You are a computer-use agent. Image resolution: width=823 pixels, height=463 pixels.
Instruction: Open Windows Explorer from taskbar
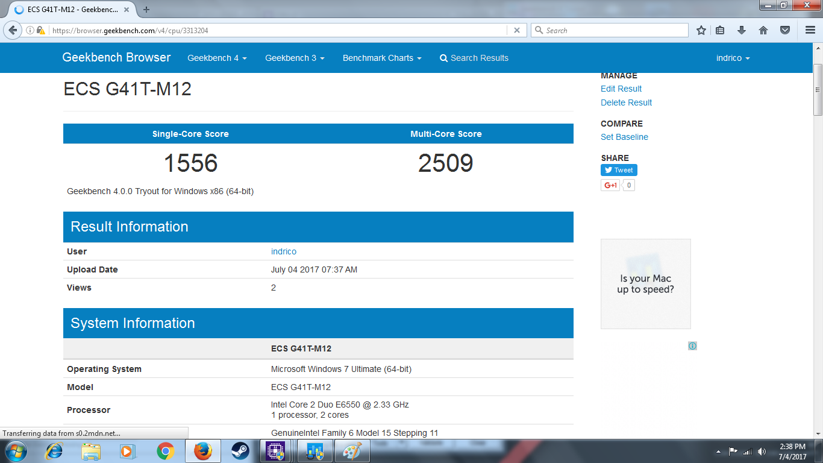[x=91, y=451]
